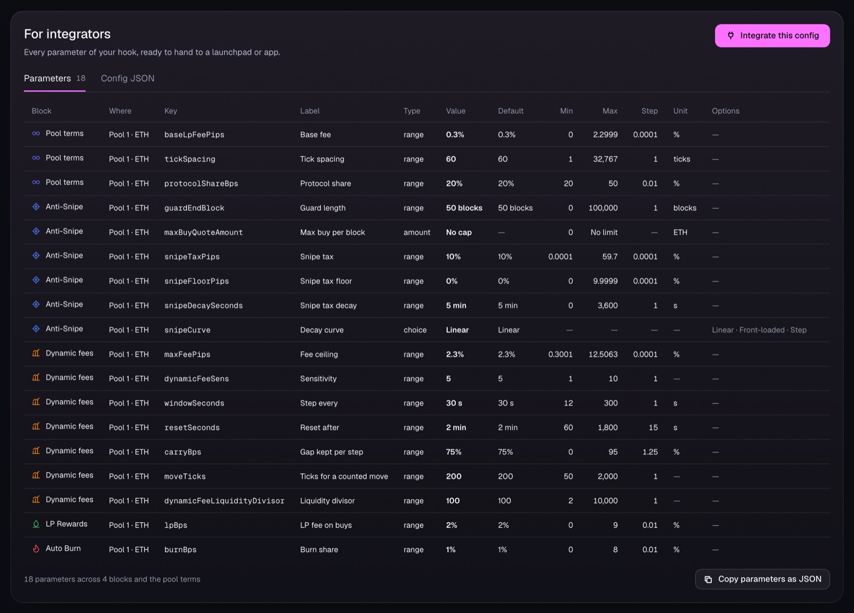Select the maxBuyQuoteAmount key
Image resolution: width=854 pixels, height=613 pixels.
coord(203,233)
